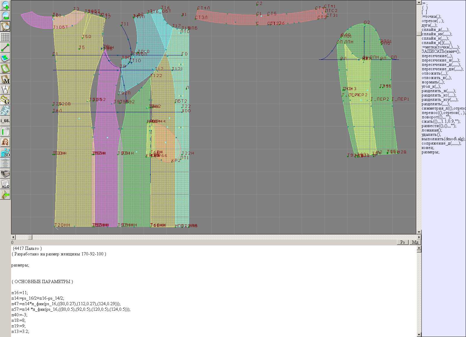Launch the 3D view icon
This screenshot has width=466, height=337.
tap(5, 153)
